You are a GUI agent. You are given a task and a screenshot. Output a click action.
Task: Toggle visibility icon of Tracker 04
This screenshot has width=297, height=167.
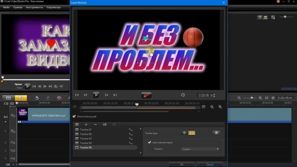pos(77,143)
